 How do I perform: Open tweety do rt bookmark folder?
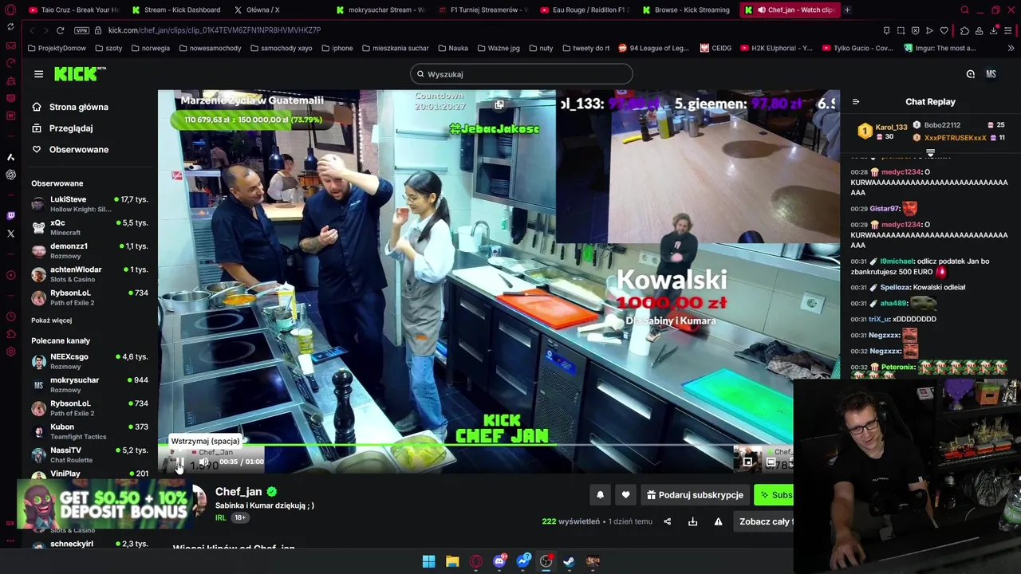tap(585, 48)
